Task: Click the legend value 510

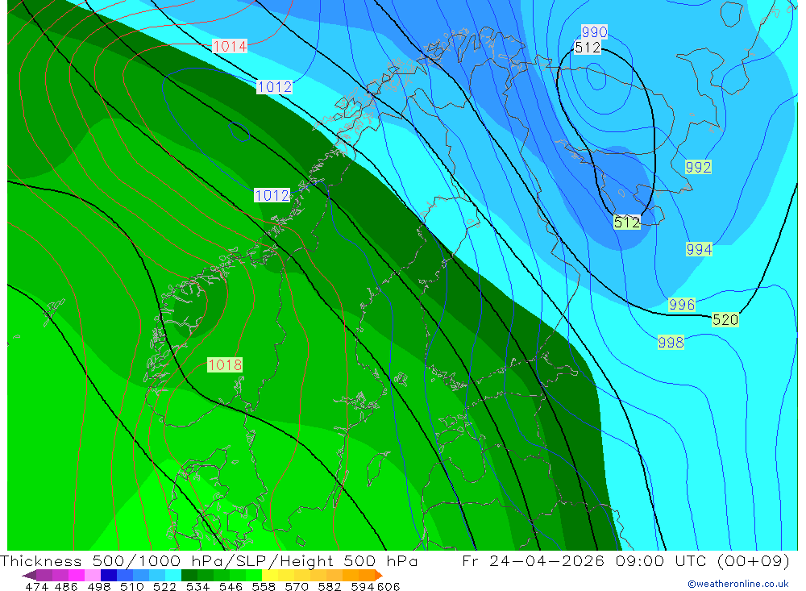Action: point(131,586)
